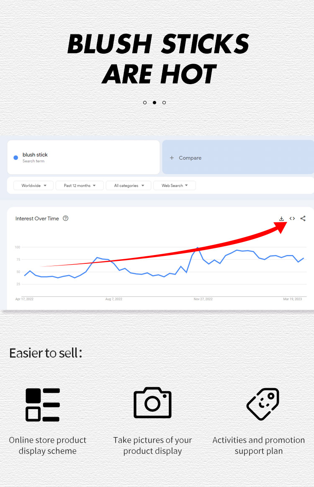Click the chart peak near Nov 27, 2022

click(198, 248)
